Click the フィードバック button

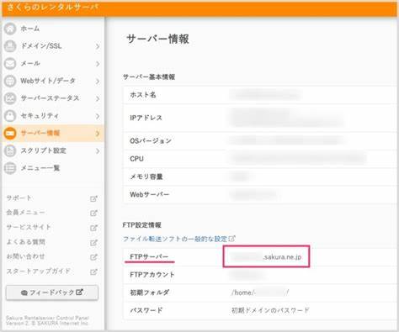coord(52,292)
